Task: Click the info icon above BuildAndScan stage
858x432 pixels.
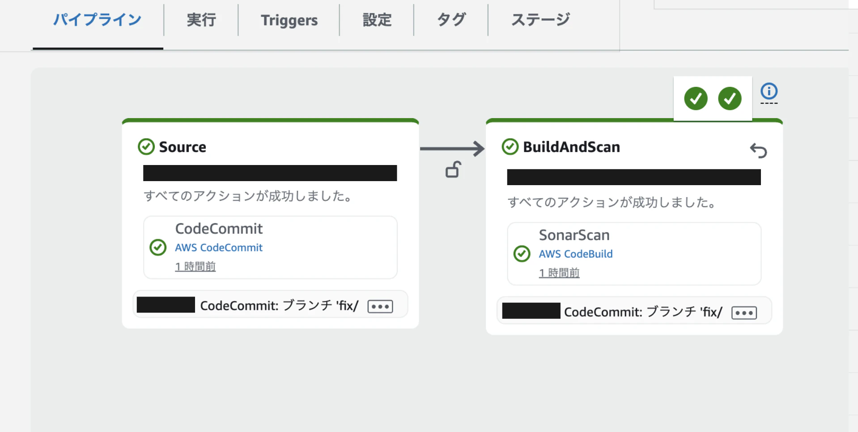Action: click(769, 91)
